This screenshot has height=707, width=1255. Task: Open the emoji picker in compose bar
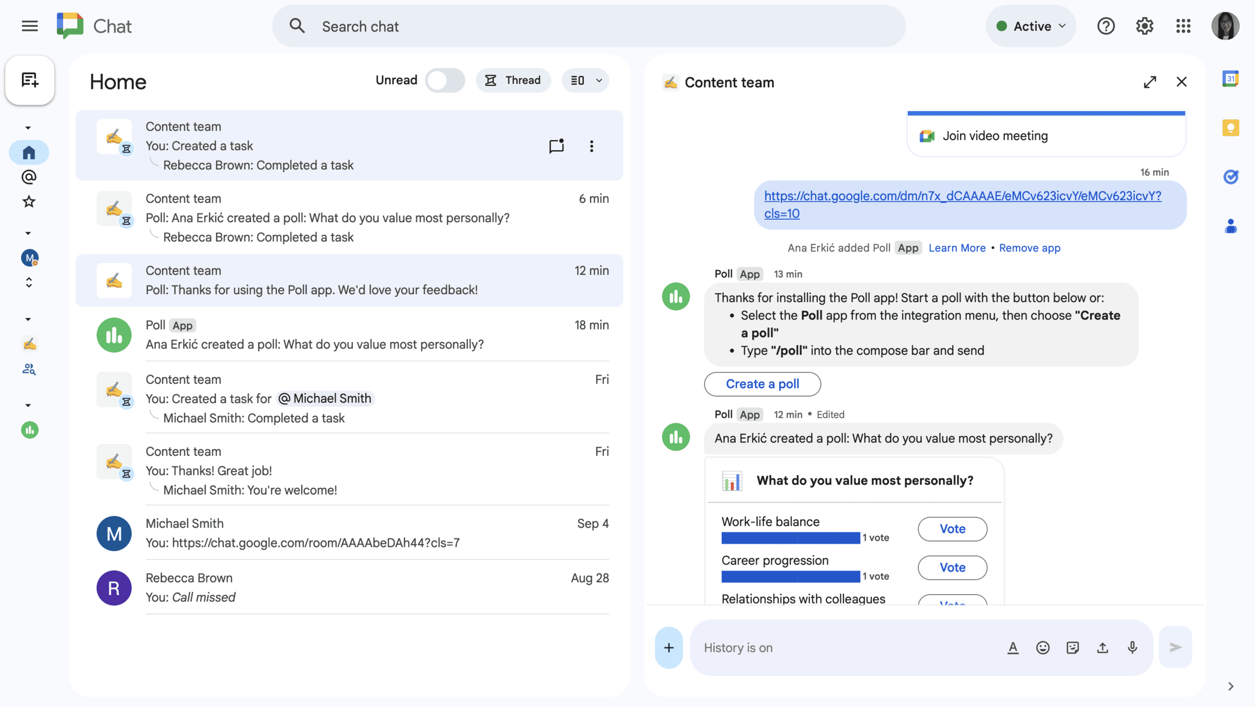(x=1043, y=647)
